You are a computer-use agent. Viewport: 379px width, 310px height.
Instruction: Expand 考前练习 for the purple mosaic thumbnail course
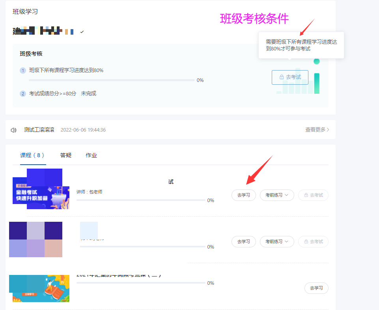pyautogui.click(x=277, y=242)
